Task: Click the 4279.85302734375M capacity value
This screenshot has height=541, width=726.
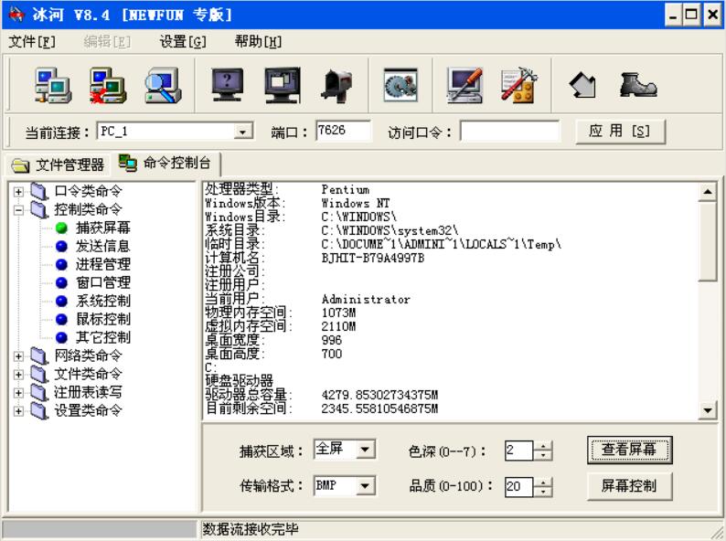Action: coord(379,395)
